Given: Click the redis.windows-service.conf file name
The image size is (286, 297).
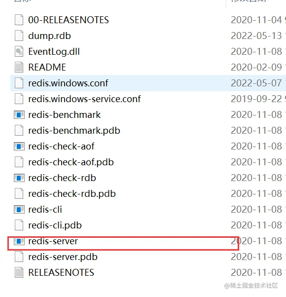Looking at the screenshot, I should 84,99.
